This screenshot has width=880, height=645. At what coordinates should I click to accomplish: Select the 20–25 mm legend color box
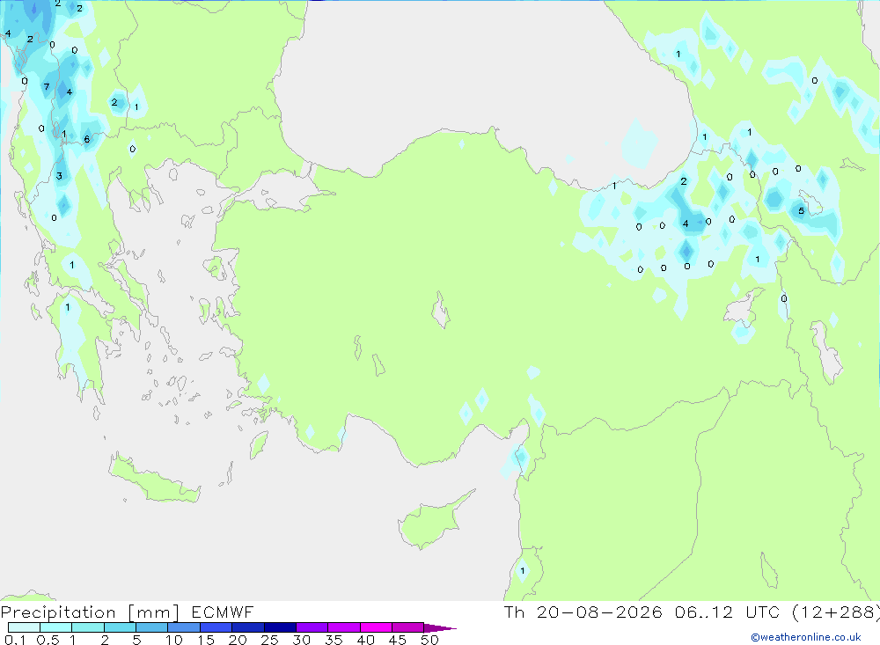[248, 627]
